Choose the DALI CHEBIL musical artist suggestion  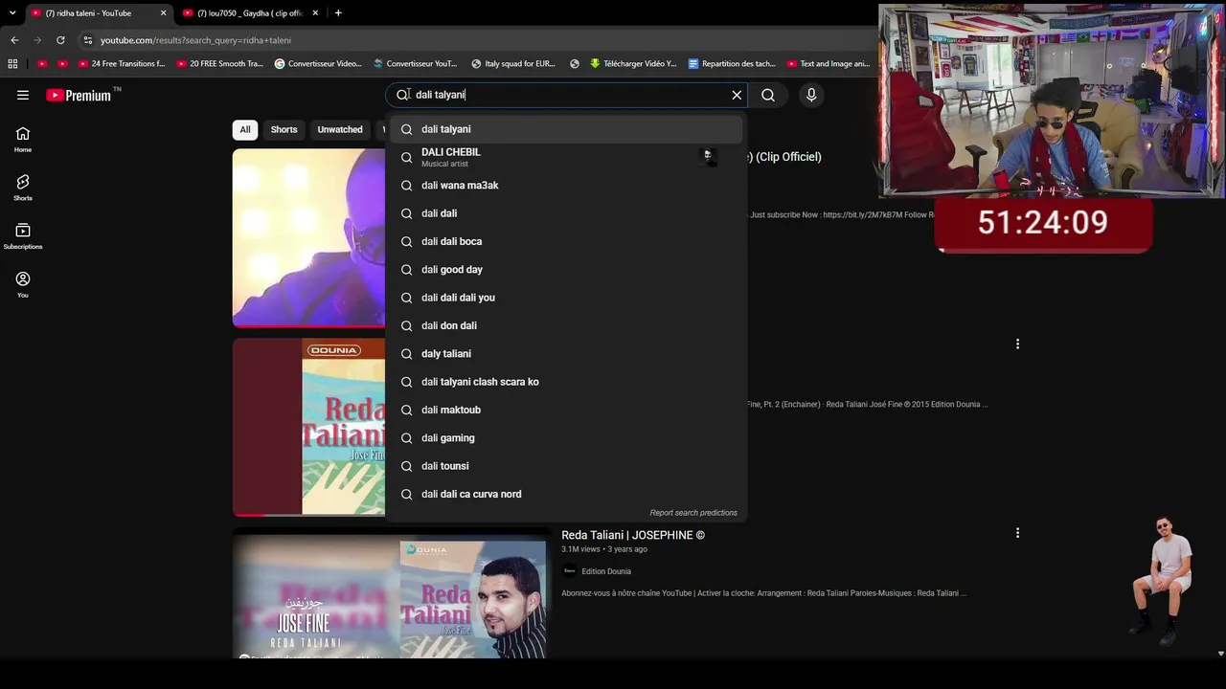click(566, 157)
